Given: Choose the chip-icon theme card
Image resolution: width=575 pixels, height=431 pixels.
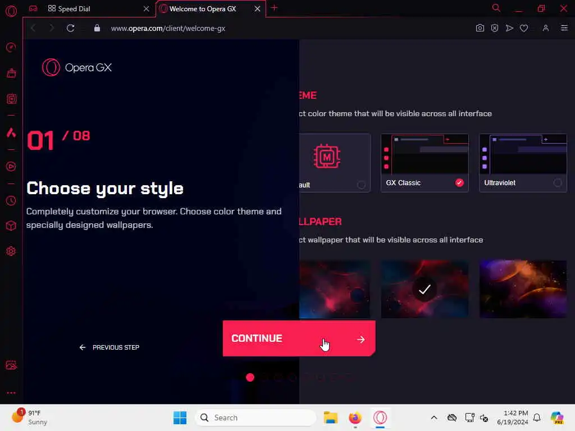Looking at the screenshot, I should pyautogui.click(x=335, y=163).
